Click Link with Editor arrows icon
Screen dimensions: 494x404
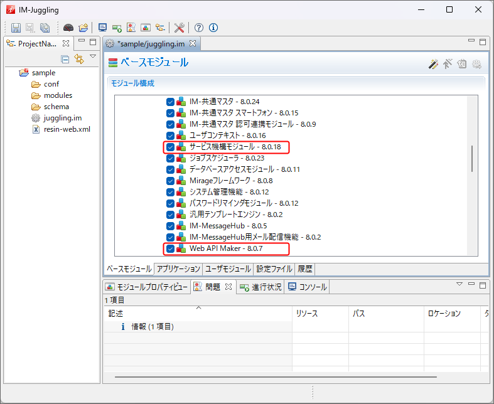click(x=78, y=59)
